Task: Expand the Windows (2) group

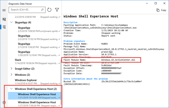Action: coord(11,75)
